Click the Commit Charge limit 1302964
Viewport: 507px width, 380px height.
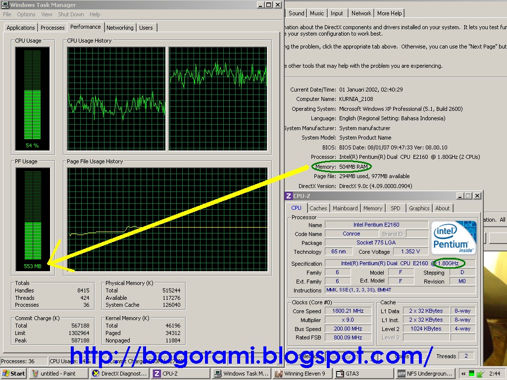[79, 333]
